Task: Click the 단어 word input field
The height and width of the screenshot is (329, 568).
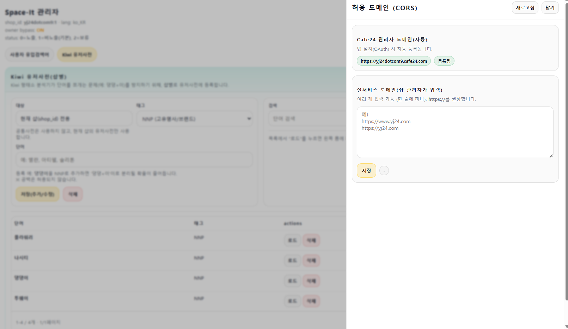Action: point(134,160)
